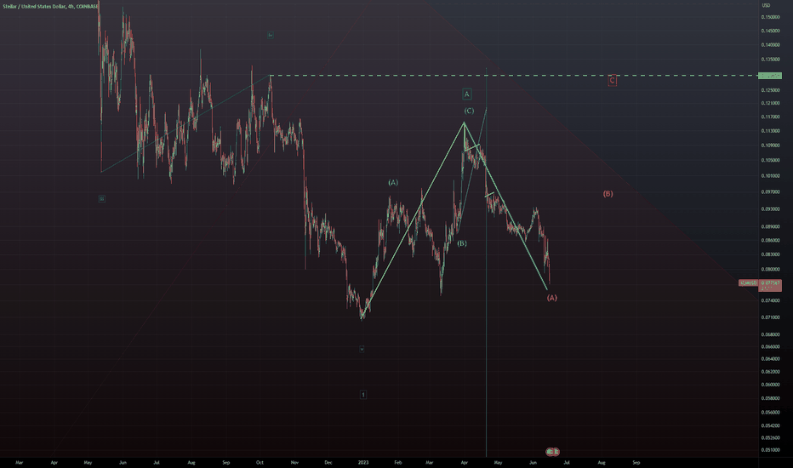Click the Feb label on the time axis

coord(398,462)
